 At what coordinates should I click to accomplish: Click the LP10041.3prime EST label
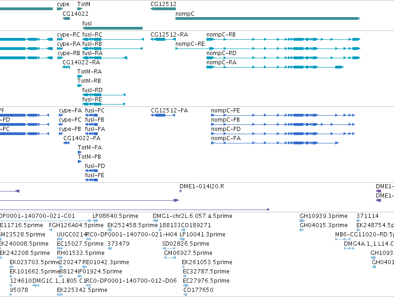[202, 235]
